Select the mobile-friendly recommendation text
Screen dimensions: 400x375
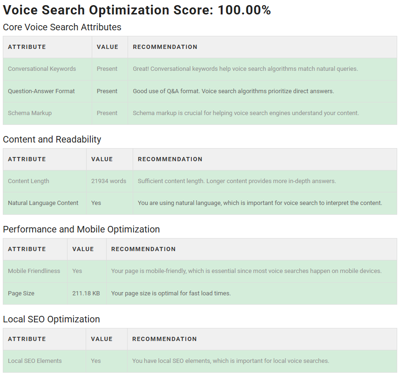point(246,271)
